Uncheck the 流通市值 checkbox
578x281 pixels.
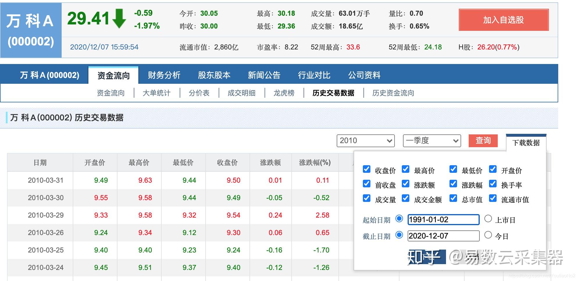coord(493,198)
